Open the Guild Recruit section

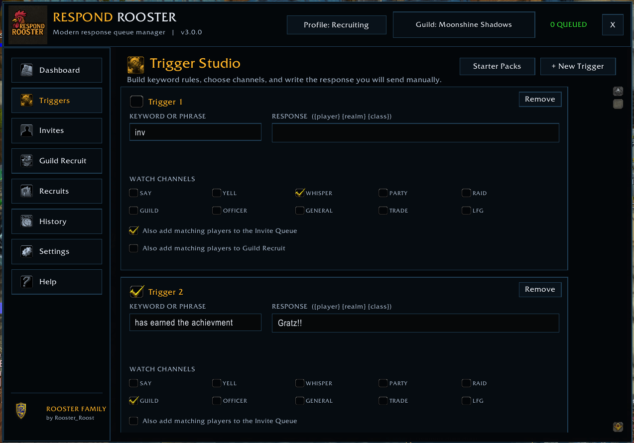pyautogui.click(x=57, y=161)
